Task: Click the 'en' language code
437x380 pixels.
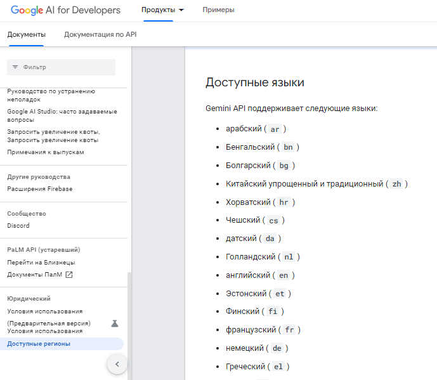Action: 284,275
